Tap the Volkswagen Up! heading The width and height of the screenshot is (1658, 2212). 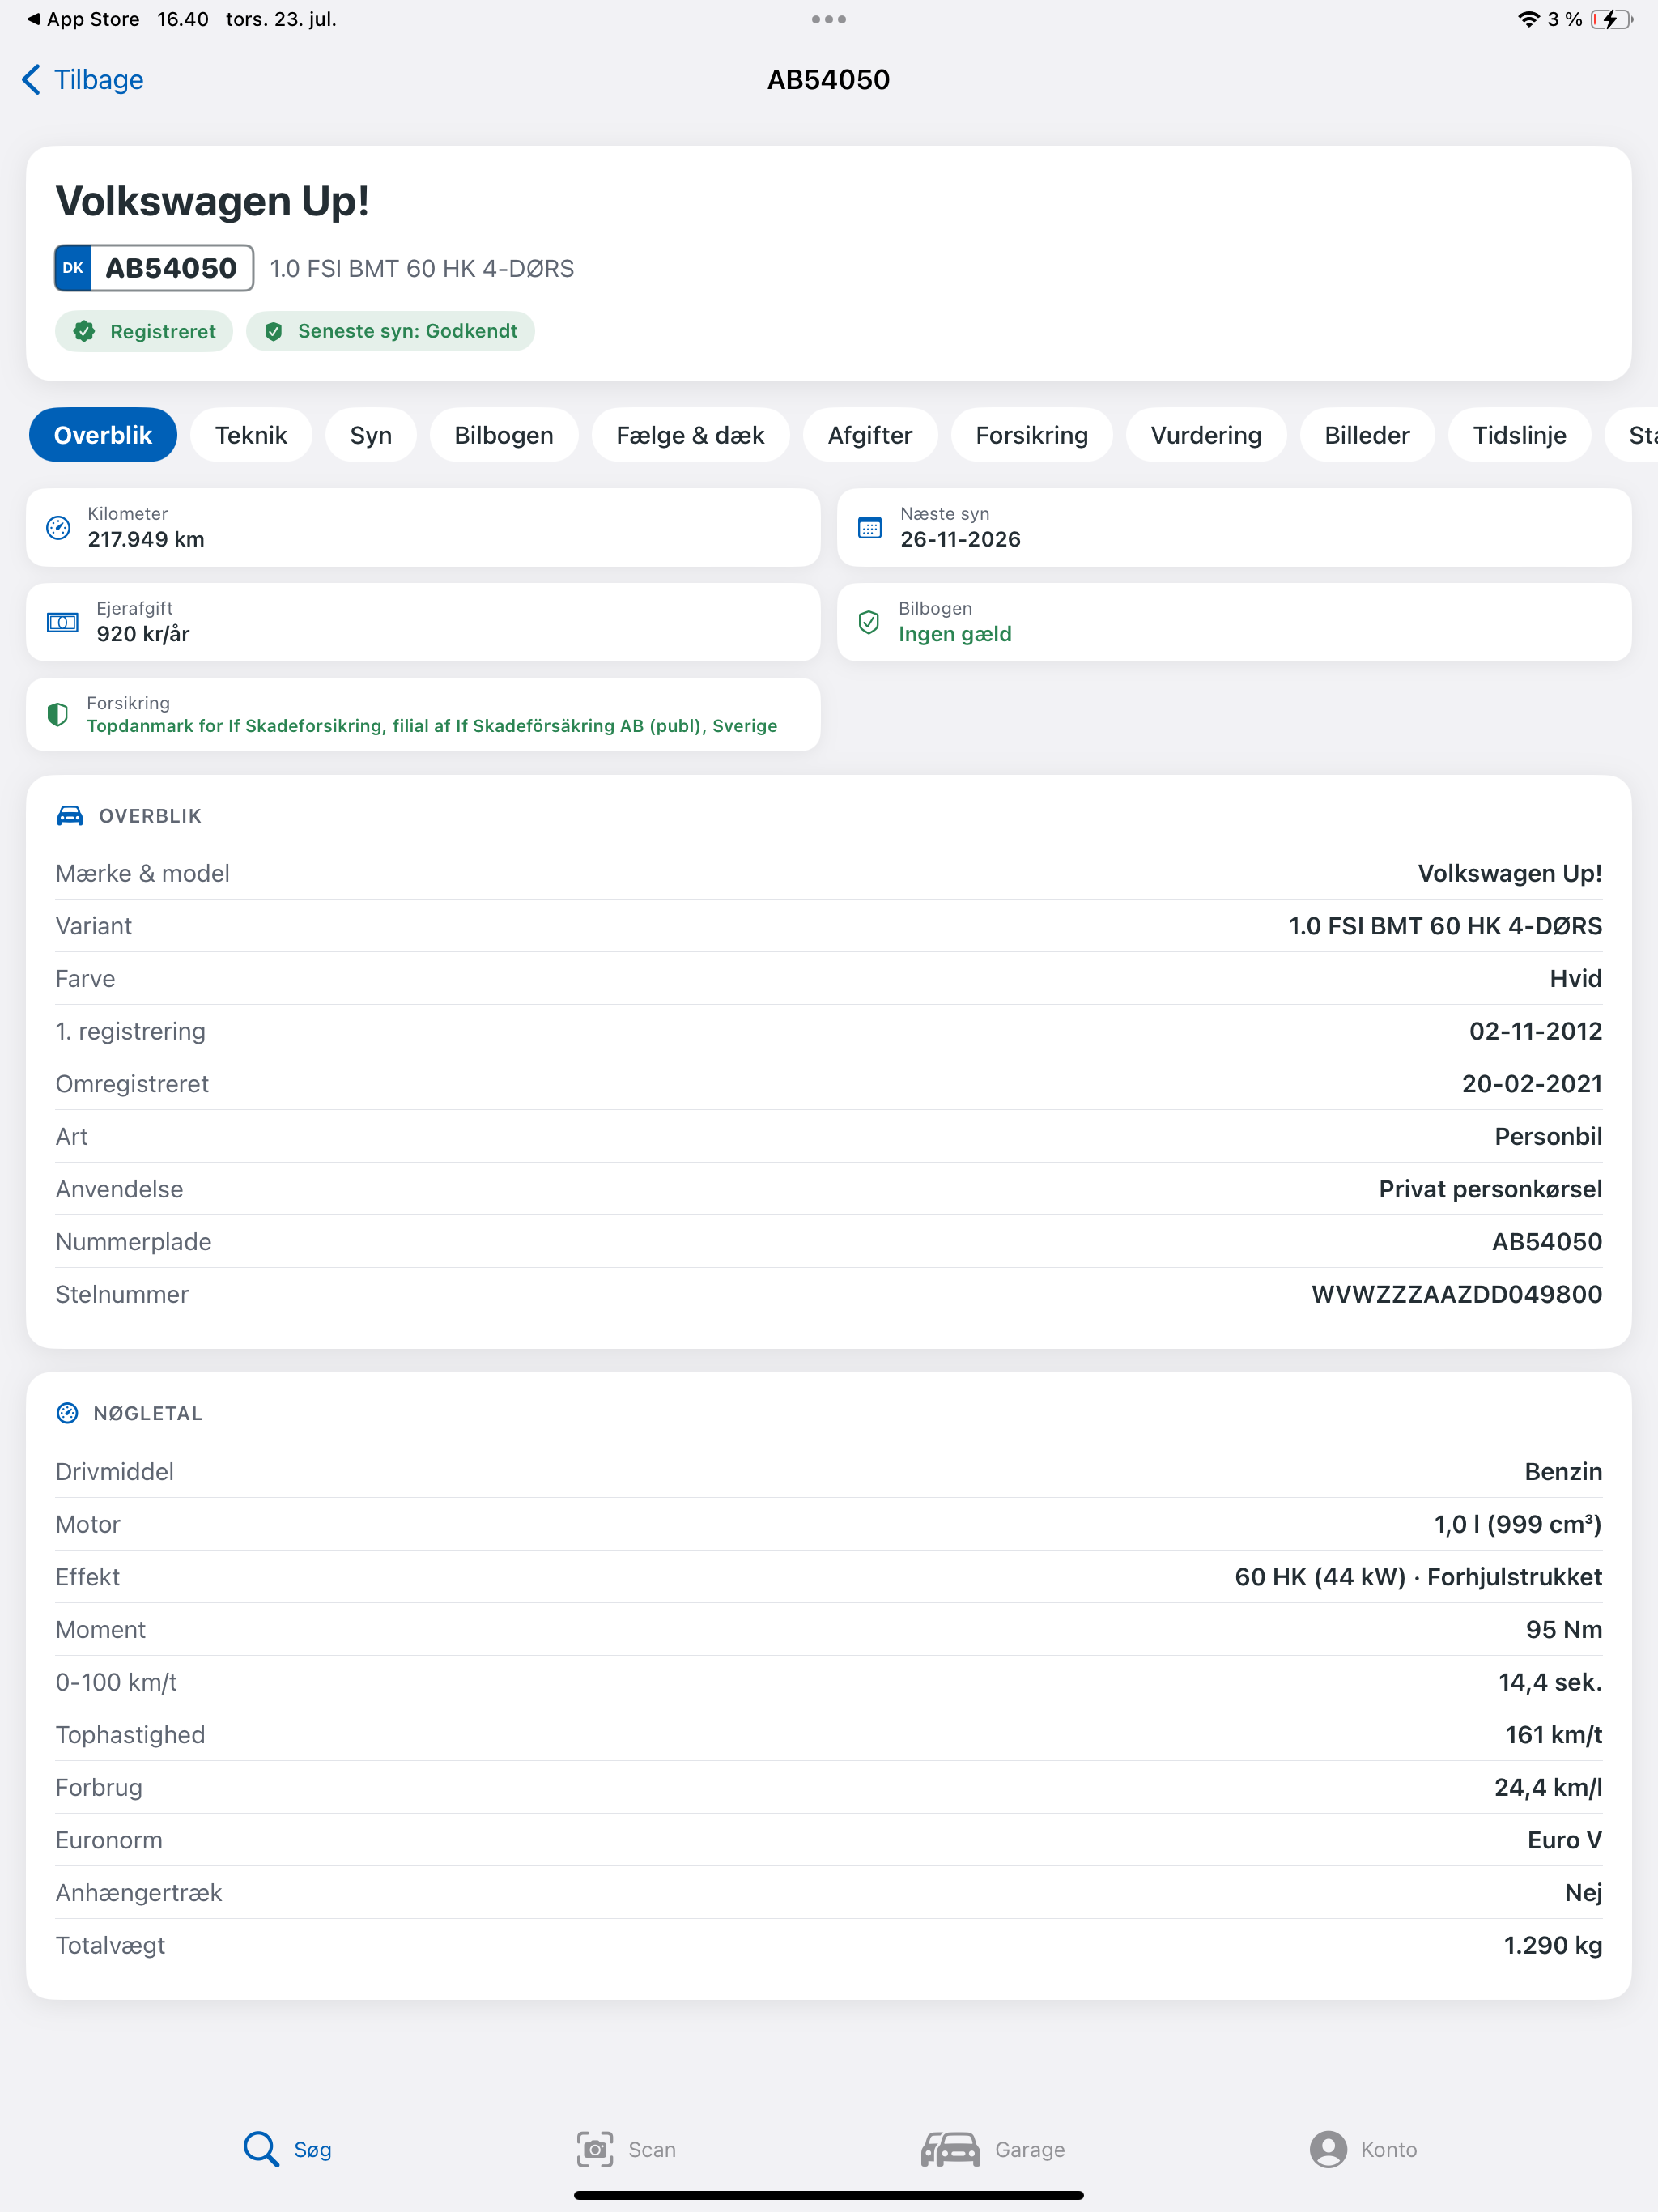click(212, 201)
